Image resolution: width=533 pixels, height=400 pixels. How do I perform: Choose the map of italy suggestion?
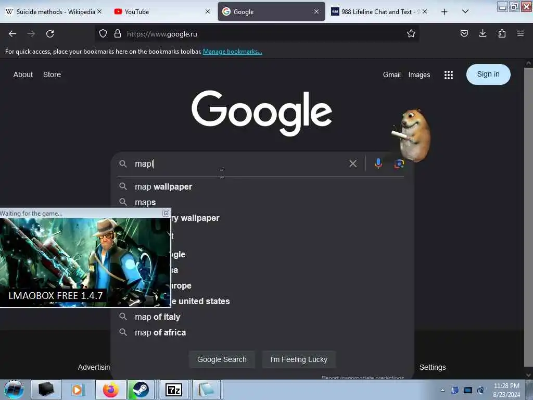(262, 317)
